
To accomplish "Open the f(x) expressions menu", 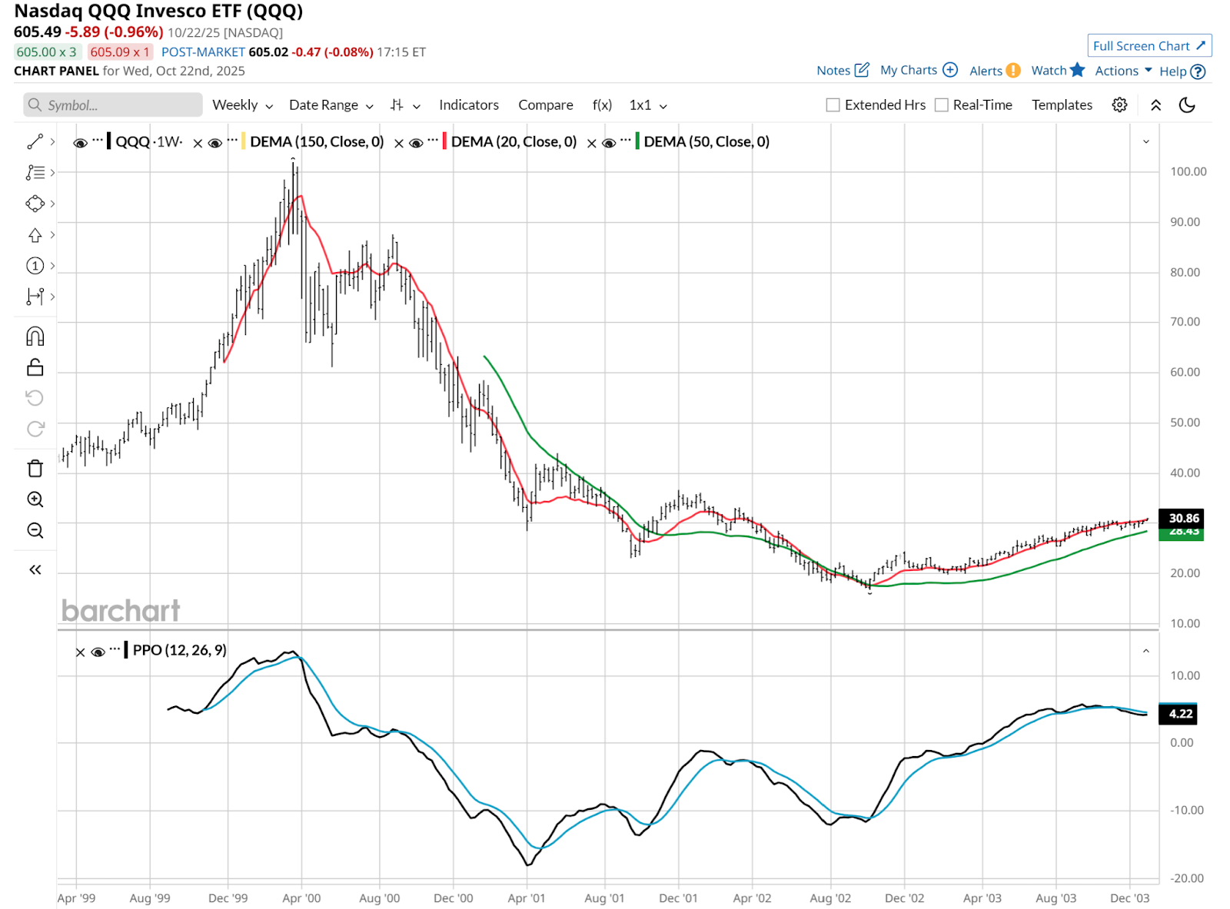I will (602, 105).
